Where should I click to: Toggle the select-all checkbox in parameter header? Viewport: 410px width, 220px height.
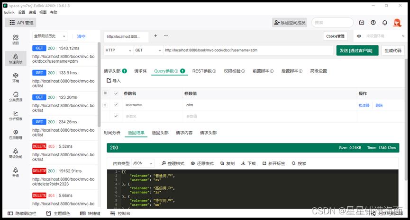116,93
